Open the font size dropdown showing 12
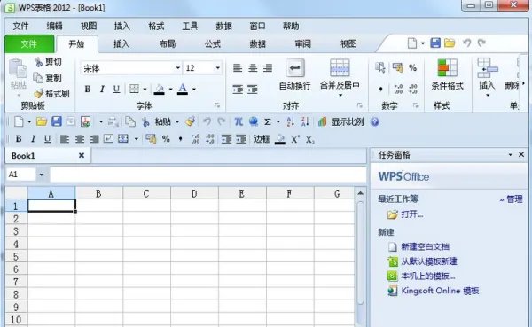Image resolution: width=532 pixels, height=327 pixels. pos(218,68)
